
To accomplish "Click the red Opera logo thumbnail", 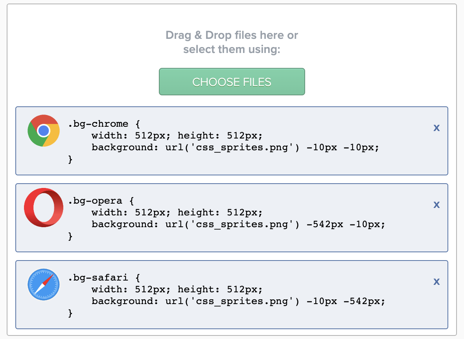I will pyautogui.click(x=44, y=208).
